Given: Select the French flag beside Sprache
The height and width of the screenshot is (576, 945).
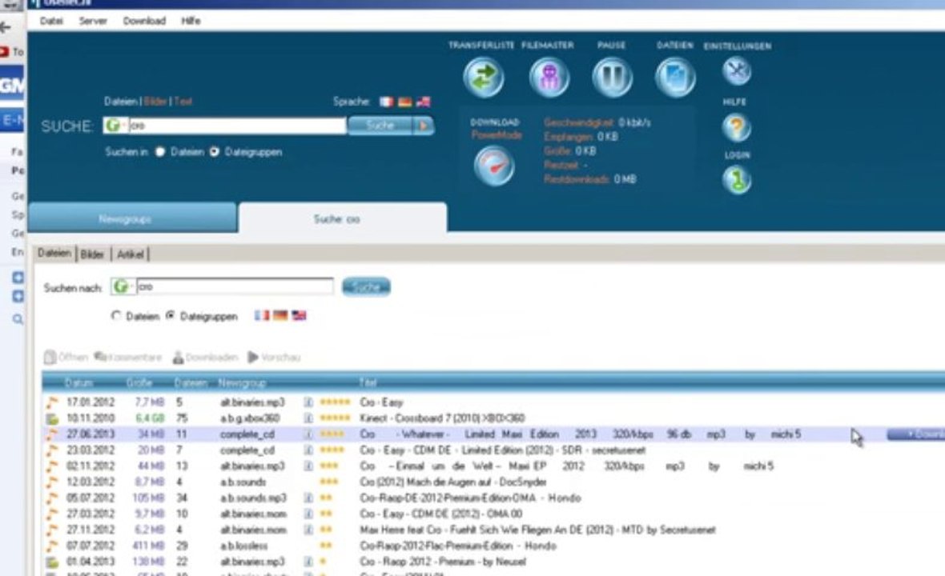Looking at the screenshot, I should (x=386, y=102).
